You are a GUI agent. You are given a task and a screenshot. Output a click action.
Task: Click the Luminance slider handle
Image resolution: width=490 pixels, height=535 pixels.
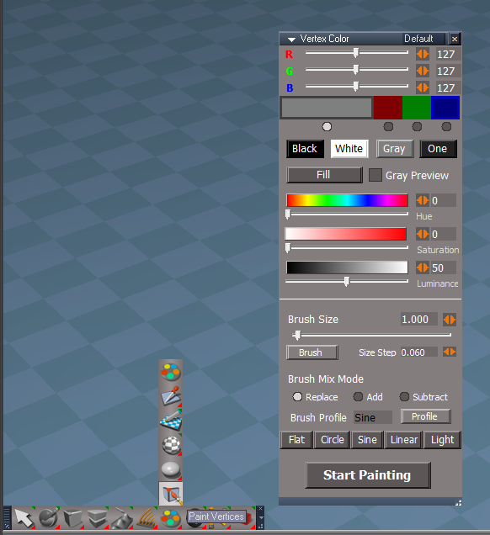click(347, 282)
